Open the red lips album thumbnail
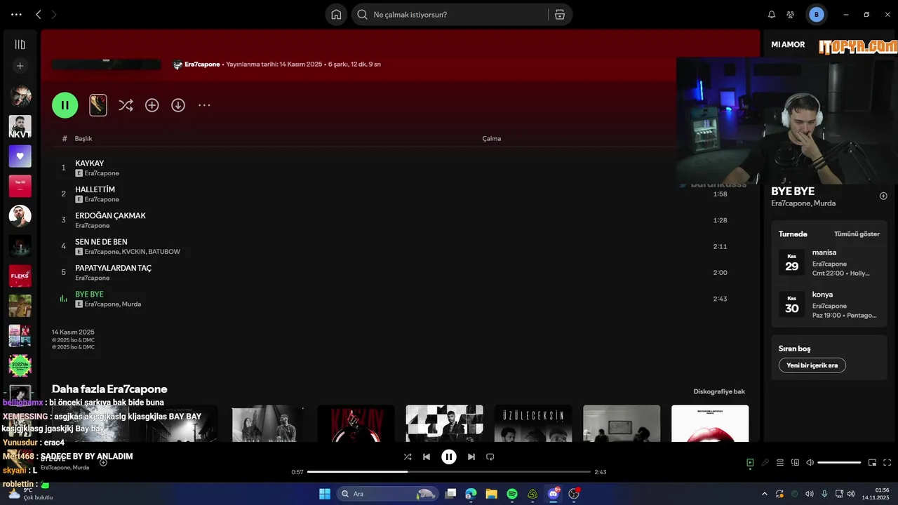 pos(710,424)
